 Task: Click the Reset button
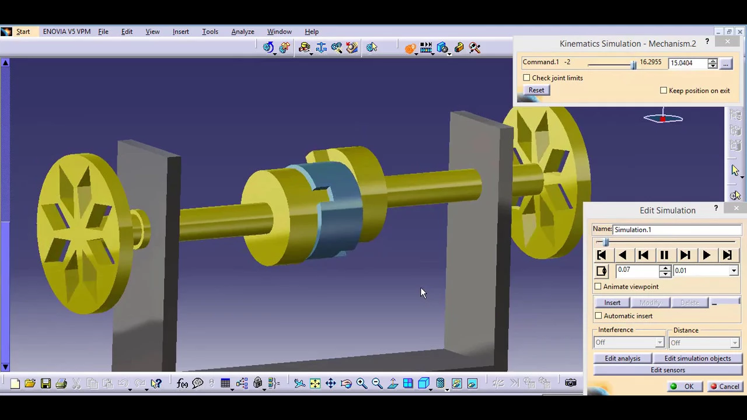pyautogui.click(x=536, y=90)
